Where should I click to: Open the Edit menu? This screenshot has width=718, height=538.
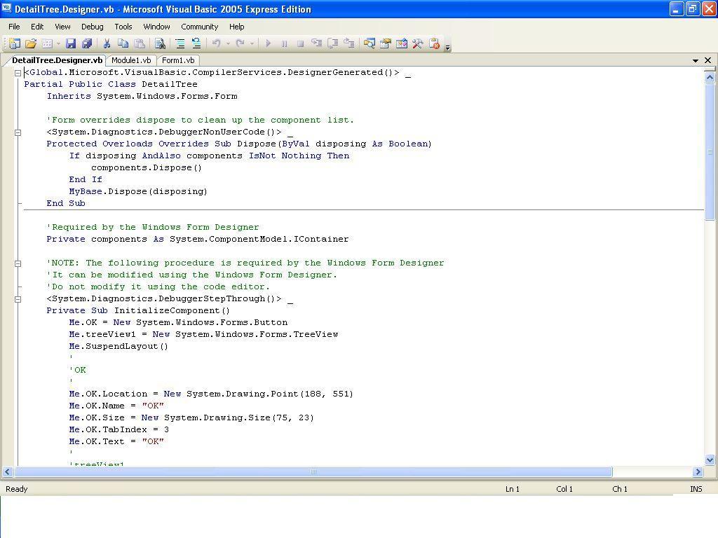(x=37, y=27)
